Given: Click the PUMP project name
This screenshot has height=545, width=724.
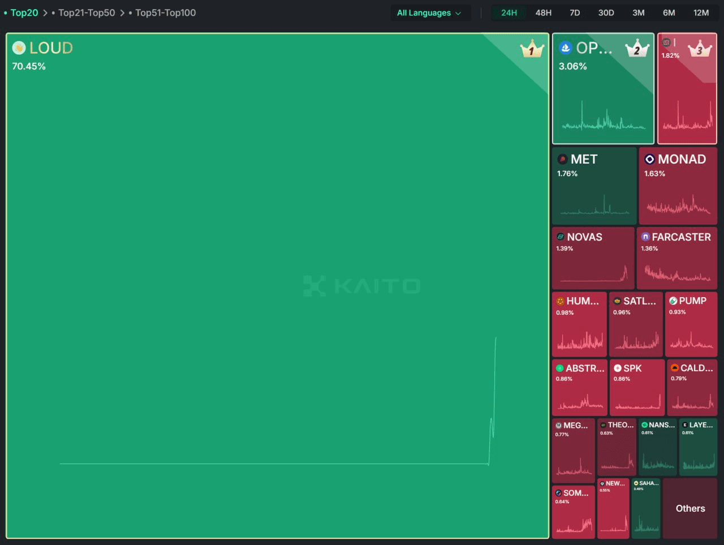Looking at the screenshot, I should tap(692, 301).
